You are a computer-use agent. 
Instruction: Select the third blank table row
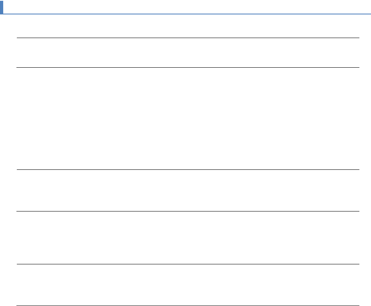(188, 190)
